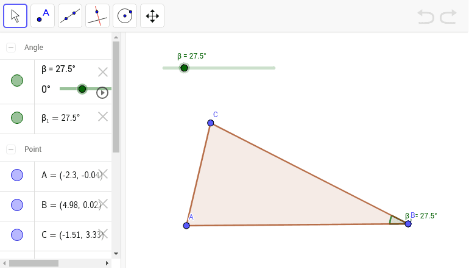Screen dimensions: 469x269
Task: Select the Move arrow tool
Action: click(x=15, y=16)
